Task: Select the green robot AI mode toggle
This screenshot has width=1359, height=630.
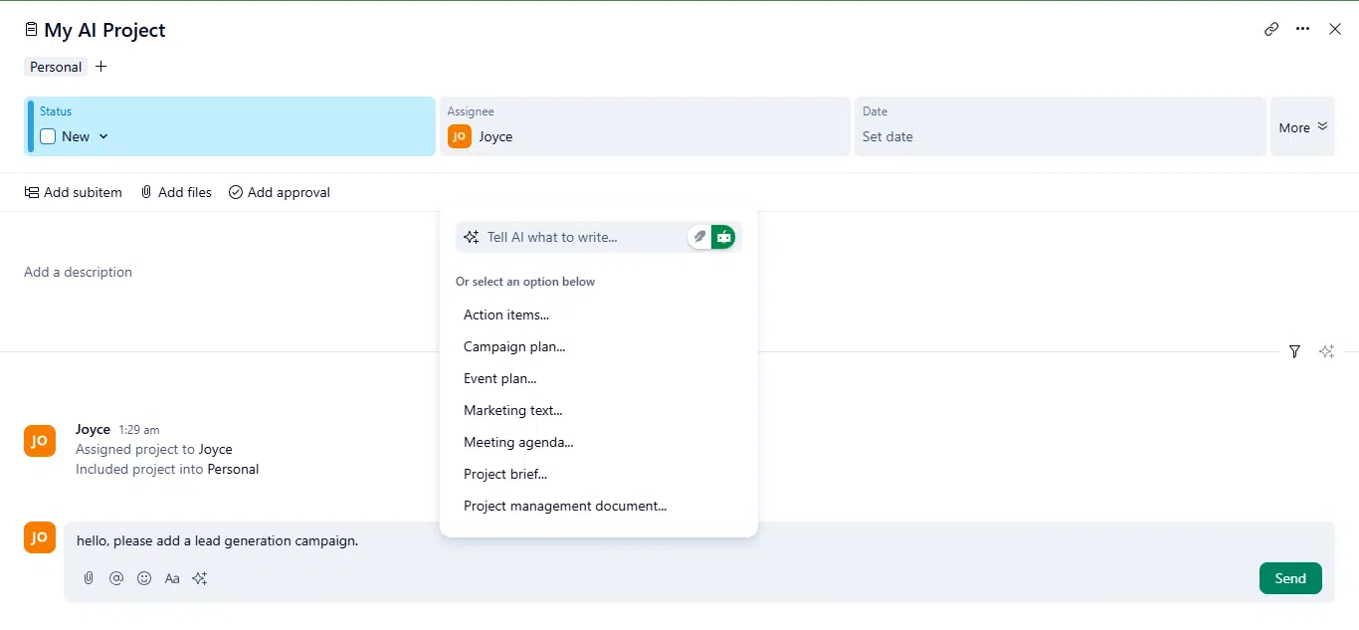Action: click(x=723, y=237)
